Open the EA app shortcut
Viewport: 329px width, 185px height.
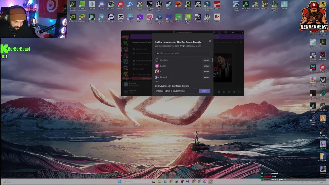click(x=178, y=5)
